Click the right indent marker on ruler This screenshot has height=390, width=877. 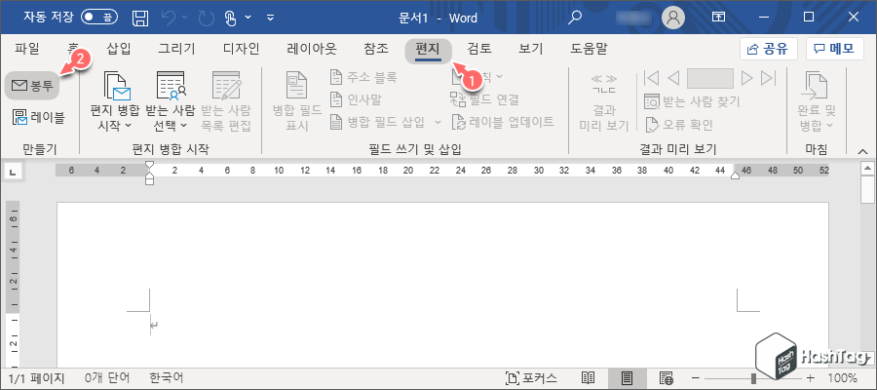pyautogui.click(x=735, y=175)
